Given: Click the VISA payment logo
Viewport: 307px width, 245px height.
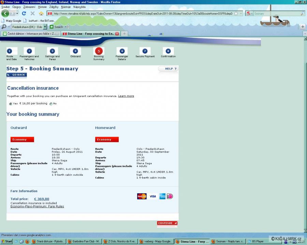Looking at the screenshot, I should click(x=153, y=196).
